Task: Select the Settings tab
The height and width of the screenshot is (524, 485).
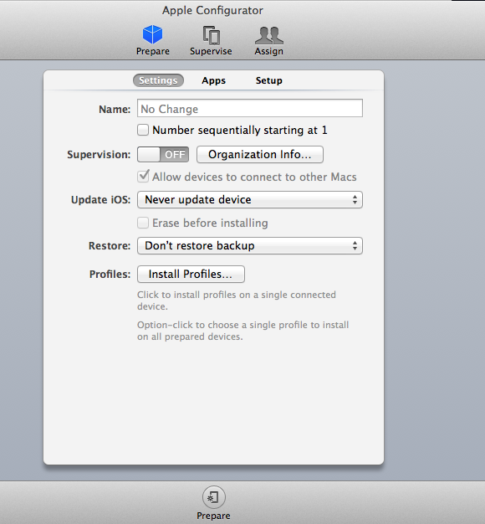Action: point(158,80)
